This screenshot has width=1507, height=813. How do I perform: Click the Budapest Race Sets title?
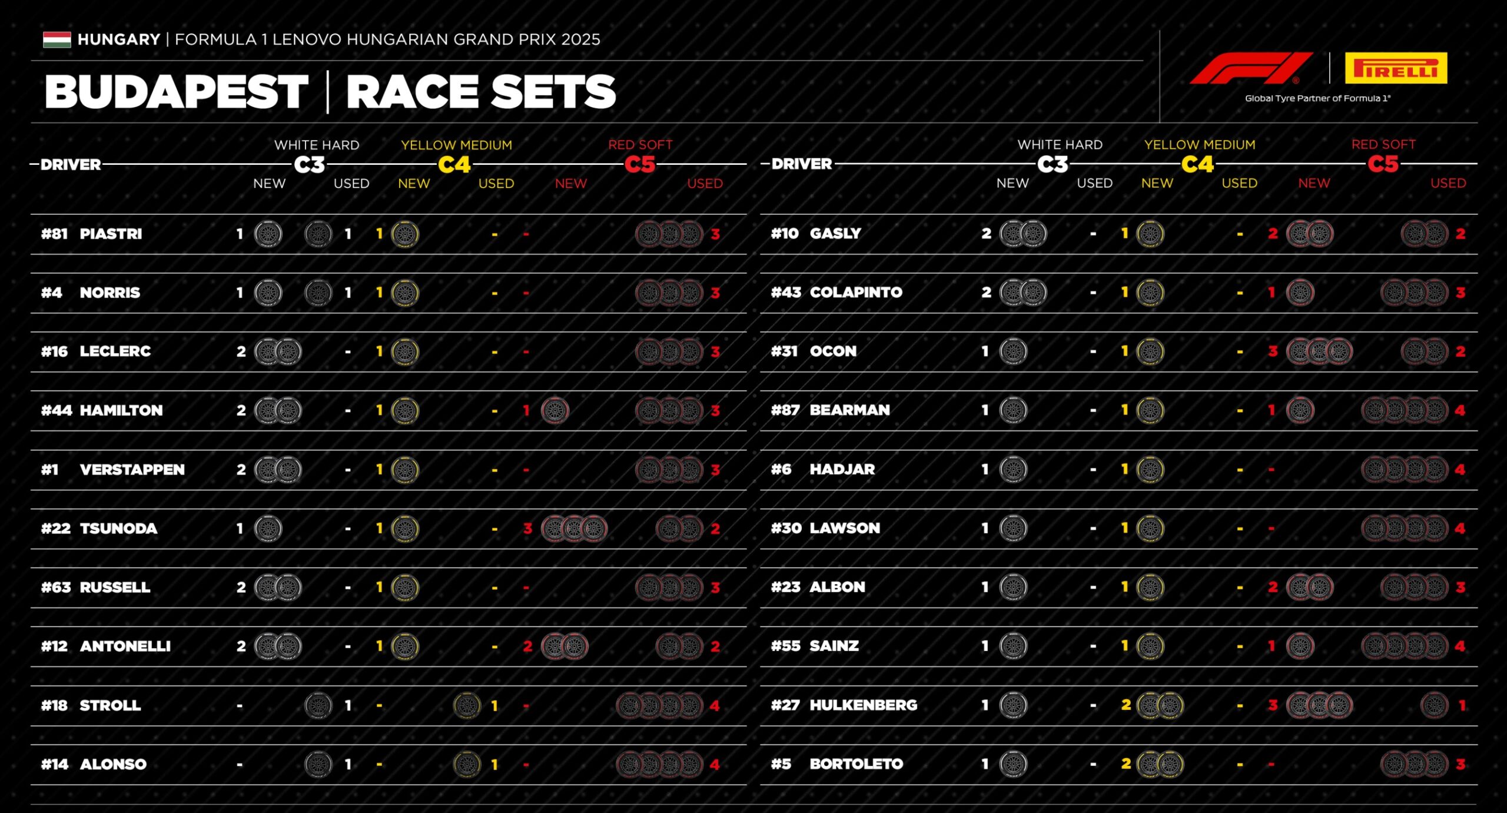[x=330, y=92]
